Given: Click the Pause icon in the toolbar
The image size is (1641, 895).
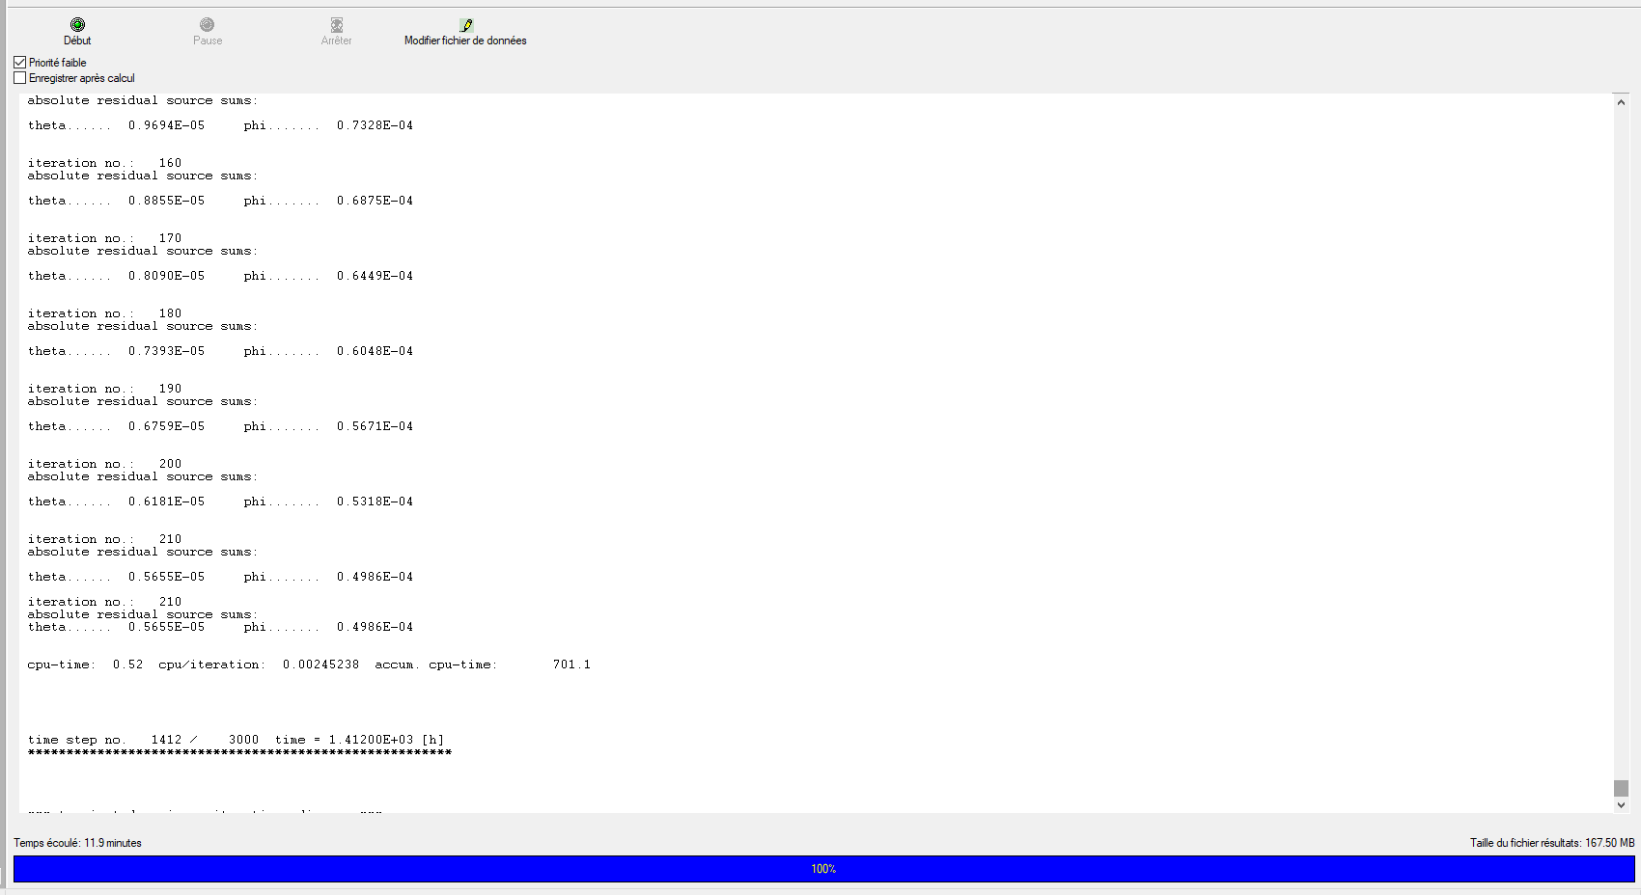Looking at the screenshot, I should coord(207,25).
